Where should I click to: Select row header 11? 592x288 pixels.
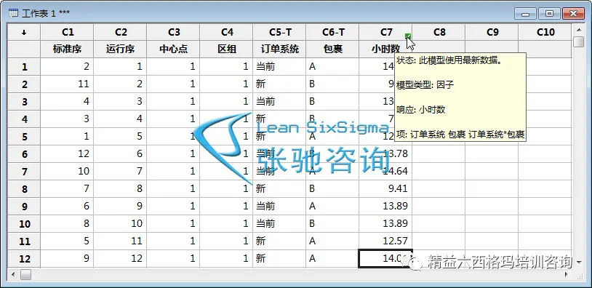(x=24, y=241)
